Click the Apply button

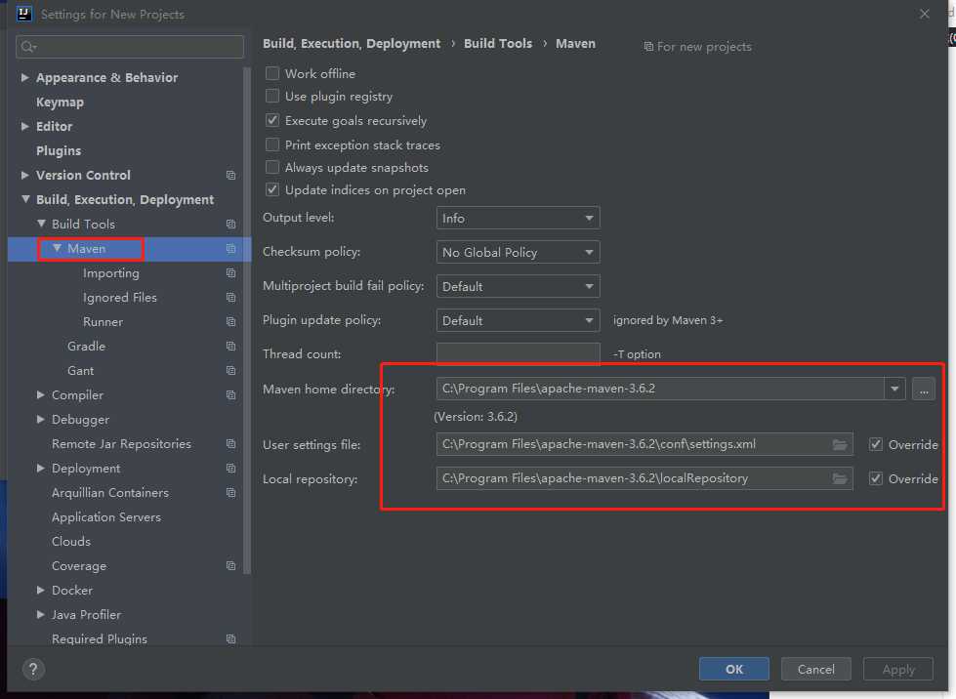click(x=898, y=669)
